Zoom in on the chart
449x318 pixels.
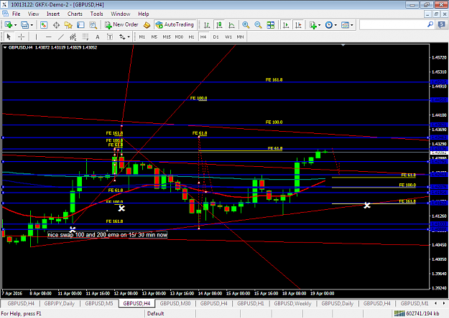[x=246, y=25]
